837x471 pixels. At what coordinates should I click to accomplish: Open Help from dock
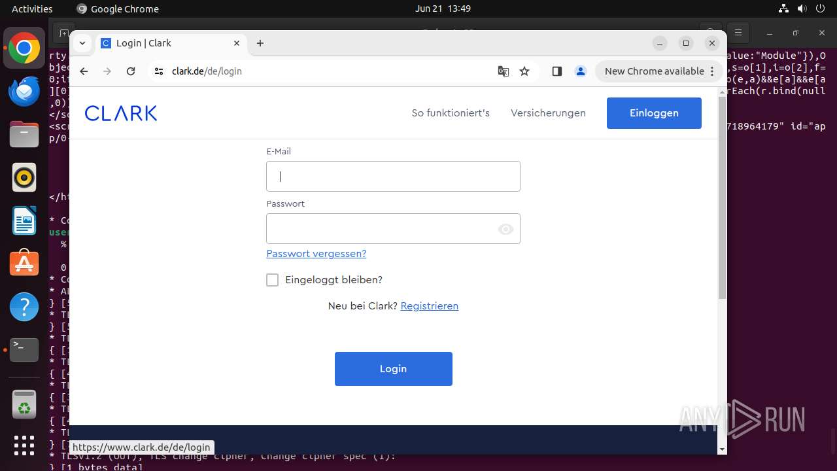[x=24, y=306]
